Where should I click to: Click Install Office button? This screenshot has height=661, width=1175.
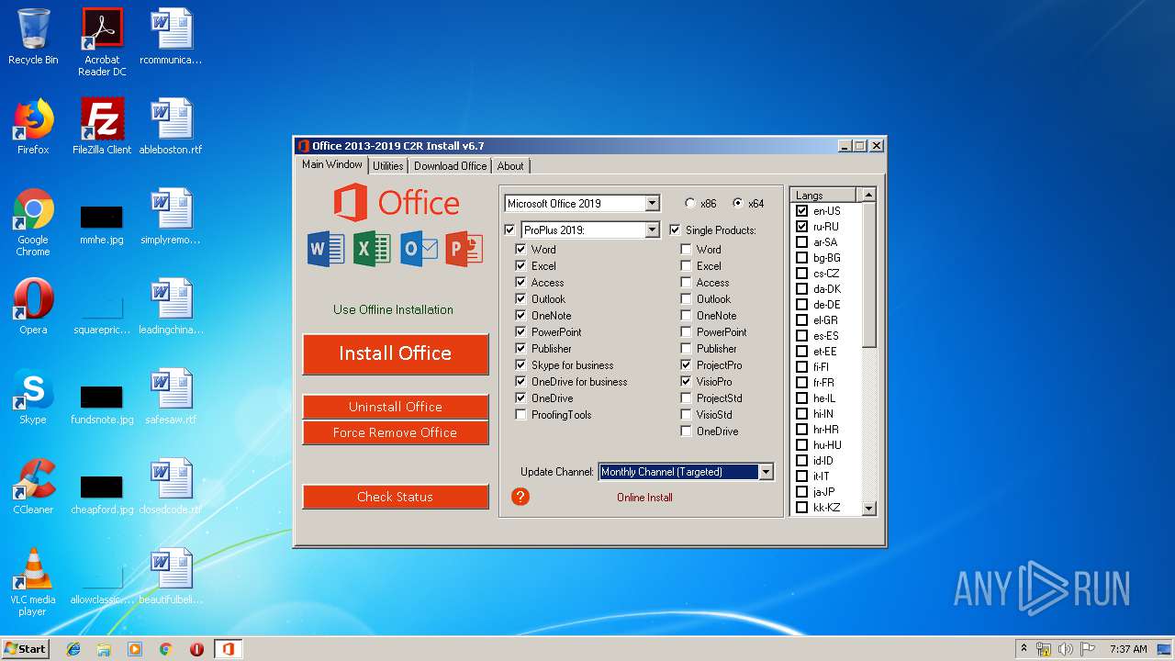tap(396, 353)
